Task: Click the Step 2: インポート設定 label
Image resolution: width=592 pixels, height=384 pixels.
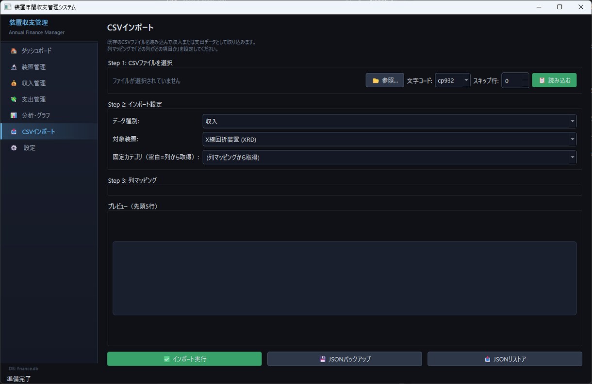Action: click(135, 104)
